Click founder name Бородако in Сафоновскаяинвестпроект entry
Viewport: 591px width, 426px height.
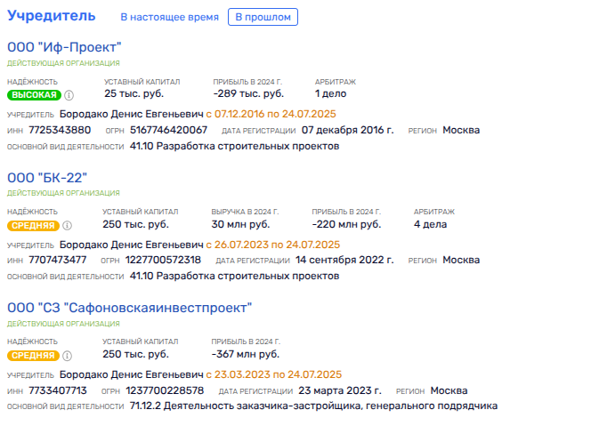[131, 375]
